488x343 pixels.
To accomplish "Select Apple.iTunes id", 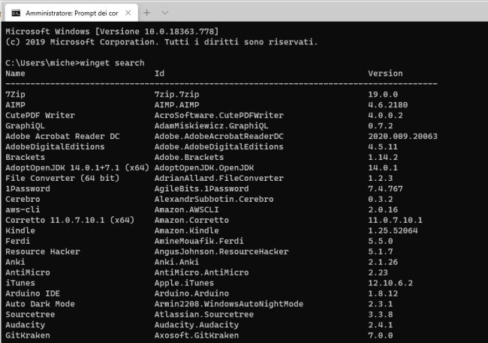I will point(184,283).
